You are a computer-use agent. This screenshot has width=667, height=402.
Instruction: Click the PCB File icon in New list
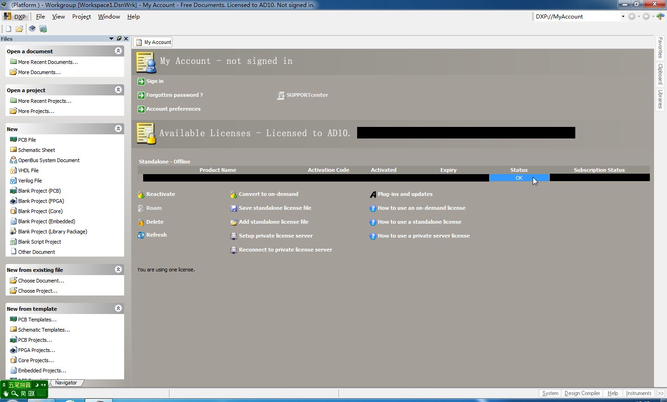pyautogui.click(x=13, y=139)
